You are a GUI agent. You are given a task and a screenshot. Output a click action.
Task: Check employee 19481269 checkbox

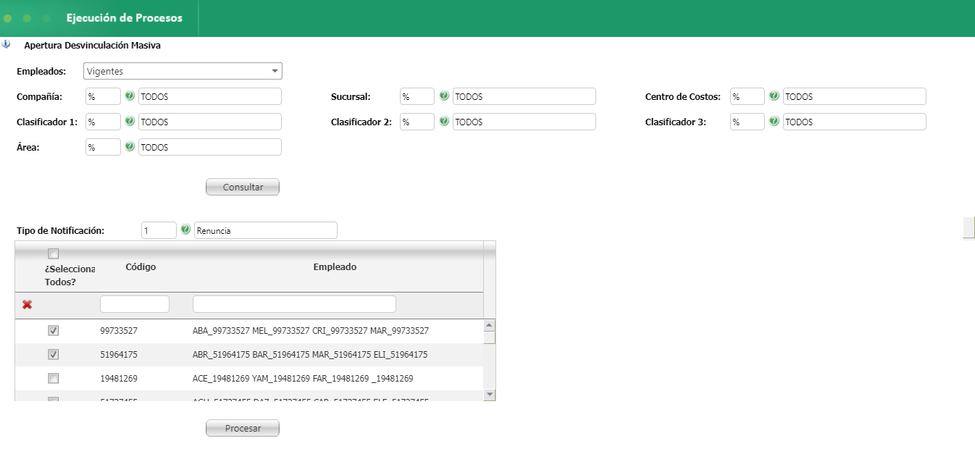coord(53,378)
